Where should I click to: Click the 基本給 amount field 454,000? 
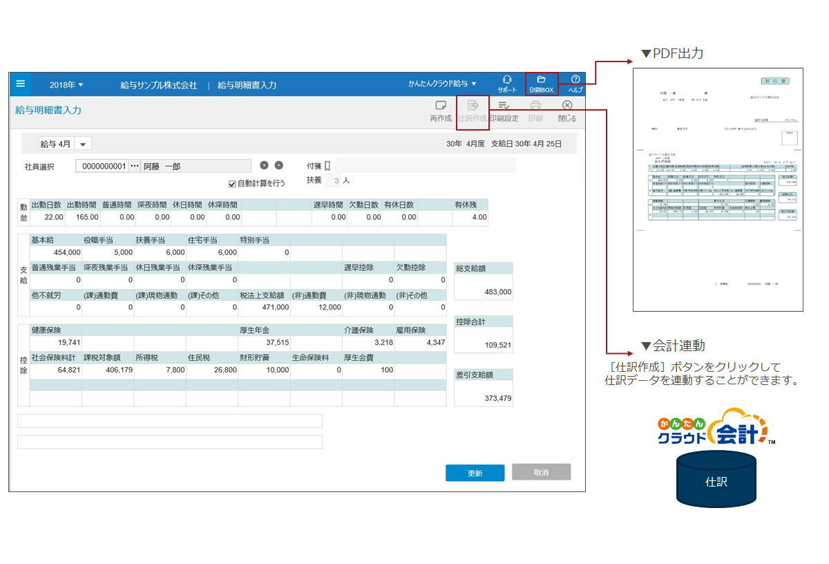[x=56, y=253]
